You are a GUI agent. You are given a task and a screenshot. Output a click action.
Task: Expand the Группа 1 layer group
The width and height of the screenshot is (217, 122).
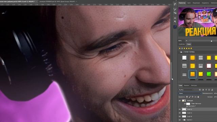pos(182,120)
